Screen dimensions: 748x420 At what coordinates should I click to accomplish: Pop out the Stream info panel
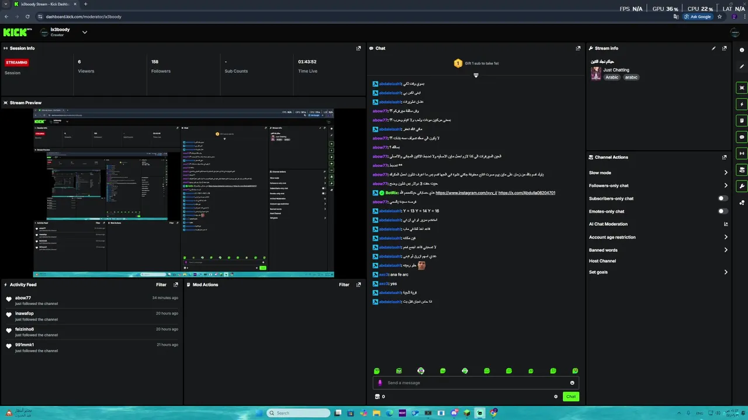(x=725, y=48)
